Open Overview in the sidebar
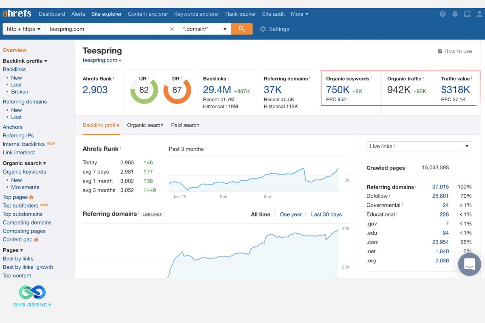Viewport: 485px width, 323px height. coord(15,50)
